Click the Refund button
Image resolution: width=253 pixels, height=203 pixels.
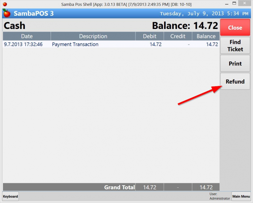coord(235,81)
